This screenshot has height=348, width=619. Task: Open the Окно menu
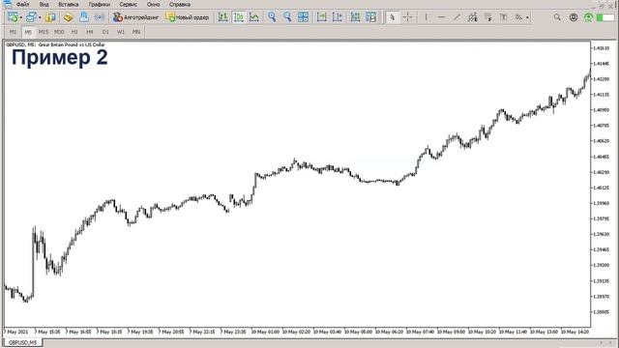[153, 4]
